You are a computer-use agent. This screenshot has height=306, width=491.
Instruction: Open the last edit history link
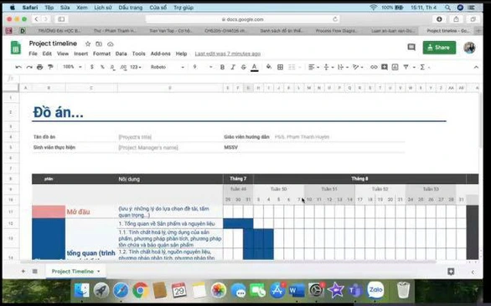point(228,54)
